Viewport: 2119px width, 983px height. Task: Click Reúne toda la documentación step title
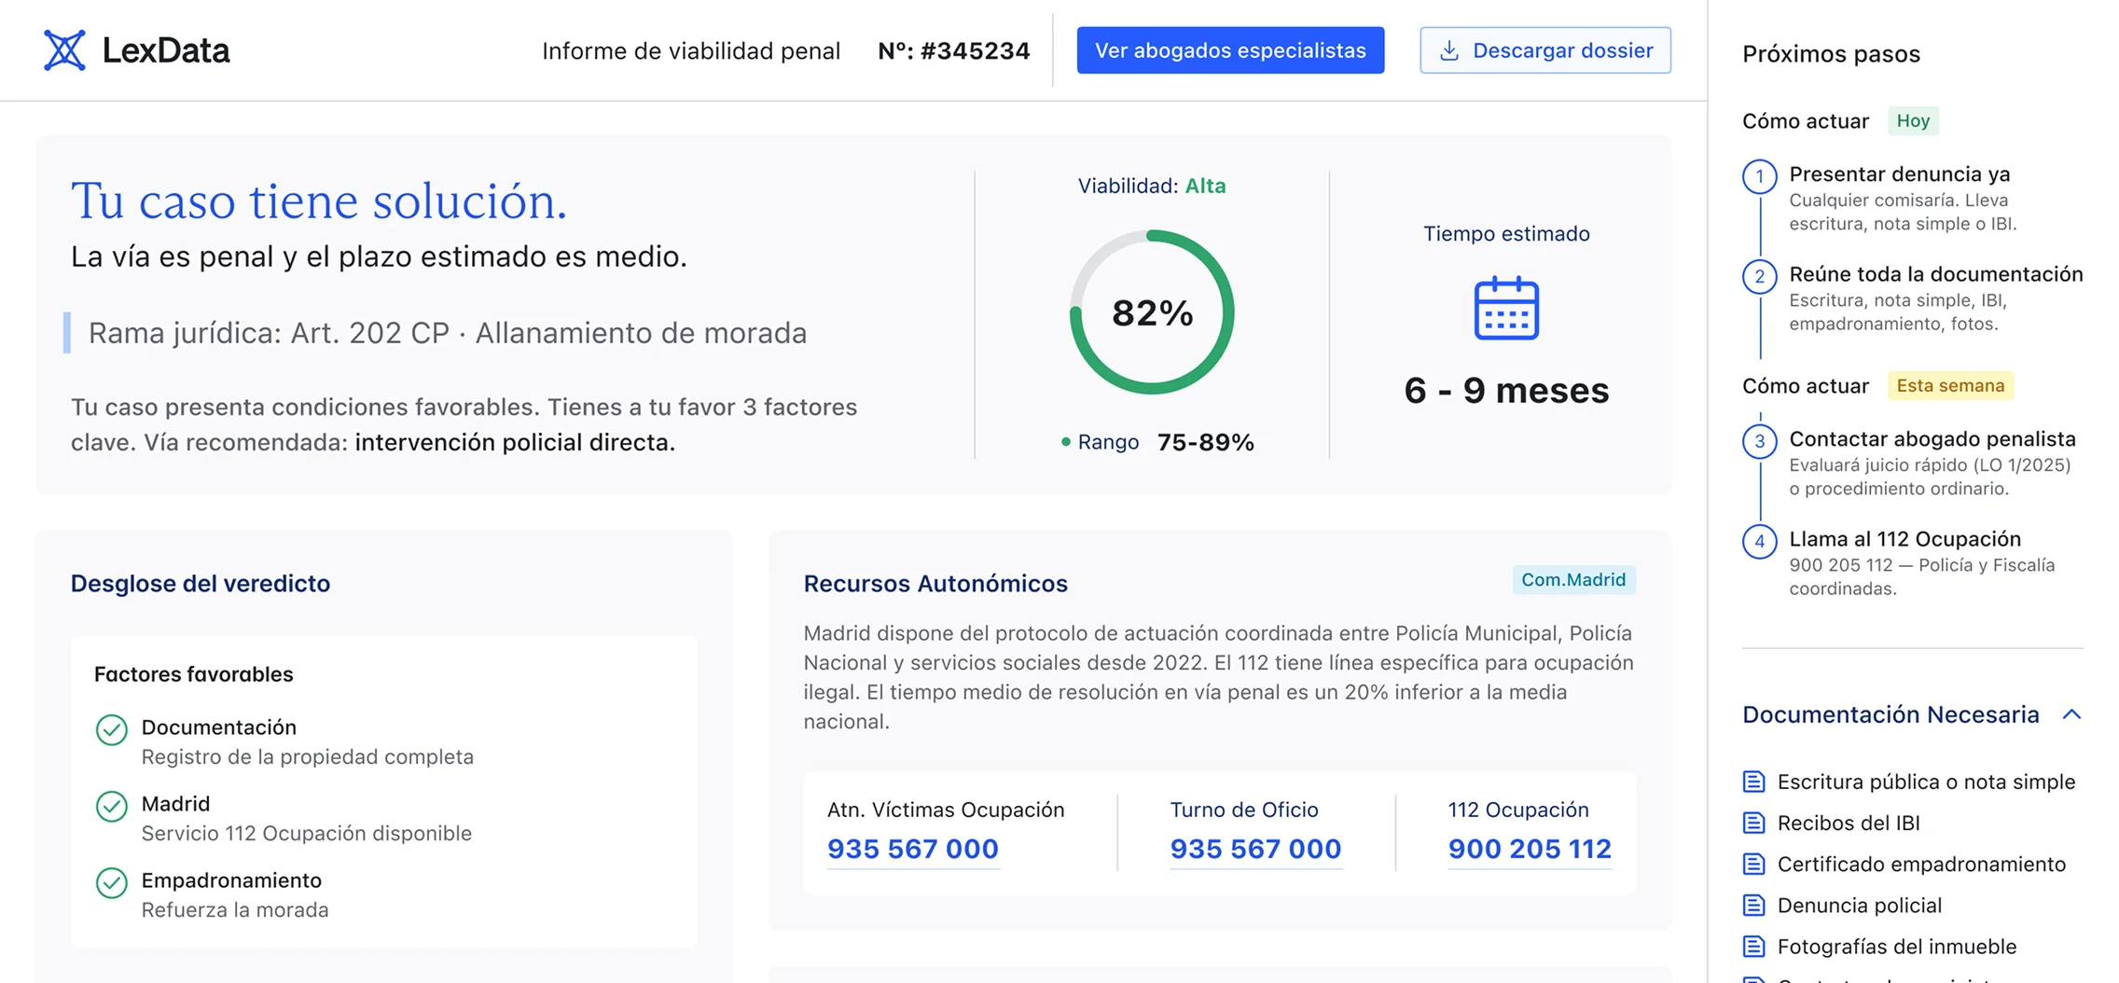pyautogui.click(x=1936, y=274)
